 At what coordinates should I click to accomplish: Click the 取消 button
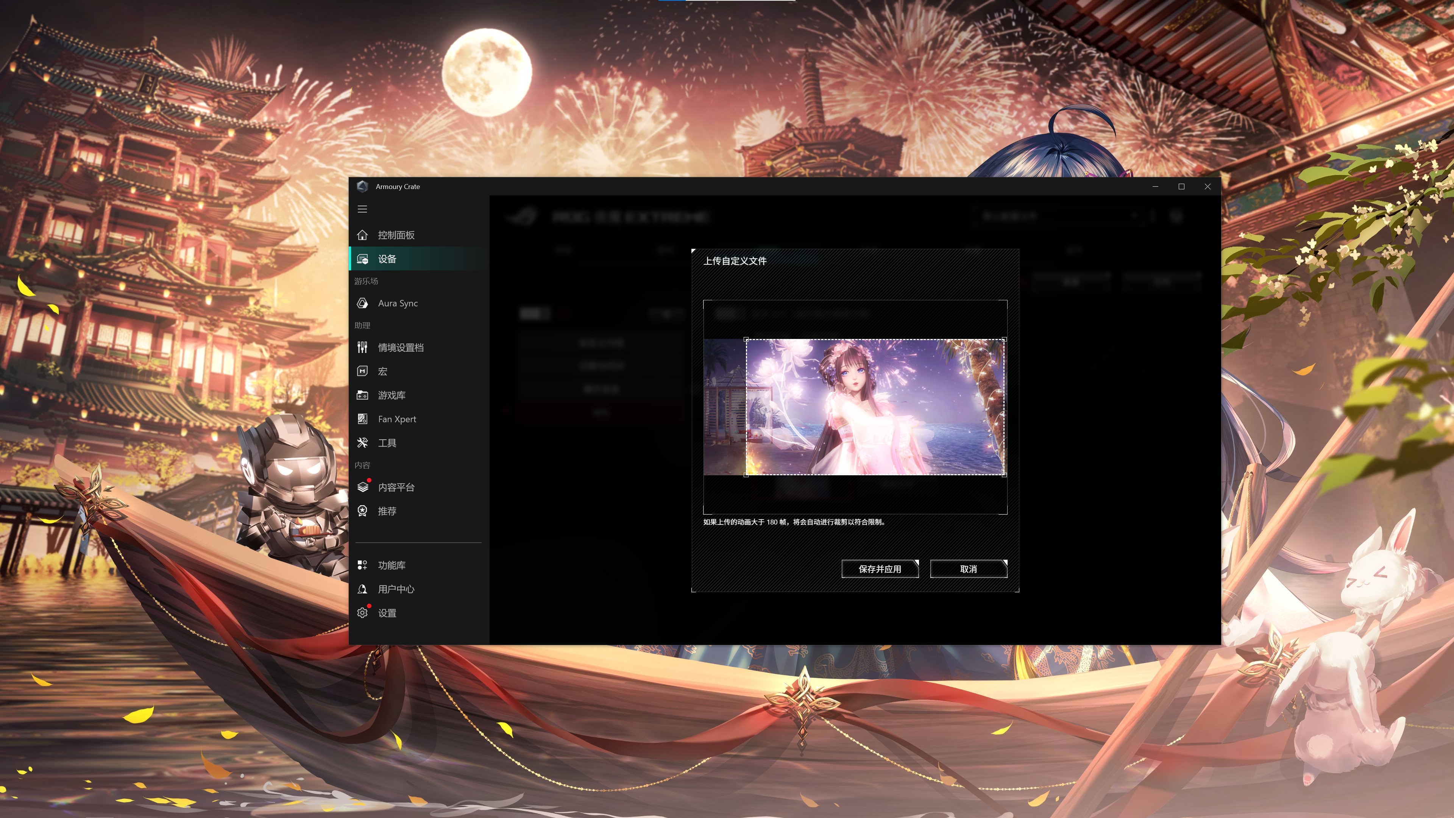(969, 569)
